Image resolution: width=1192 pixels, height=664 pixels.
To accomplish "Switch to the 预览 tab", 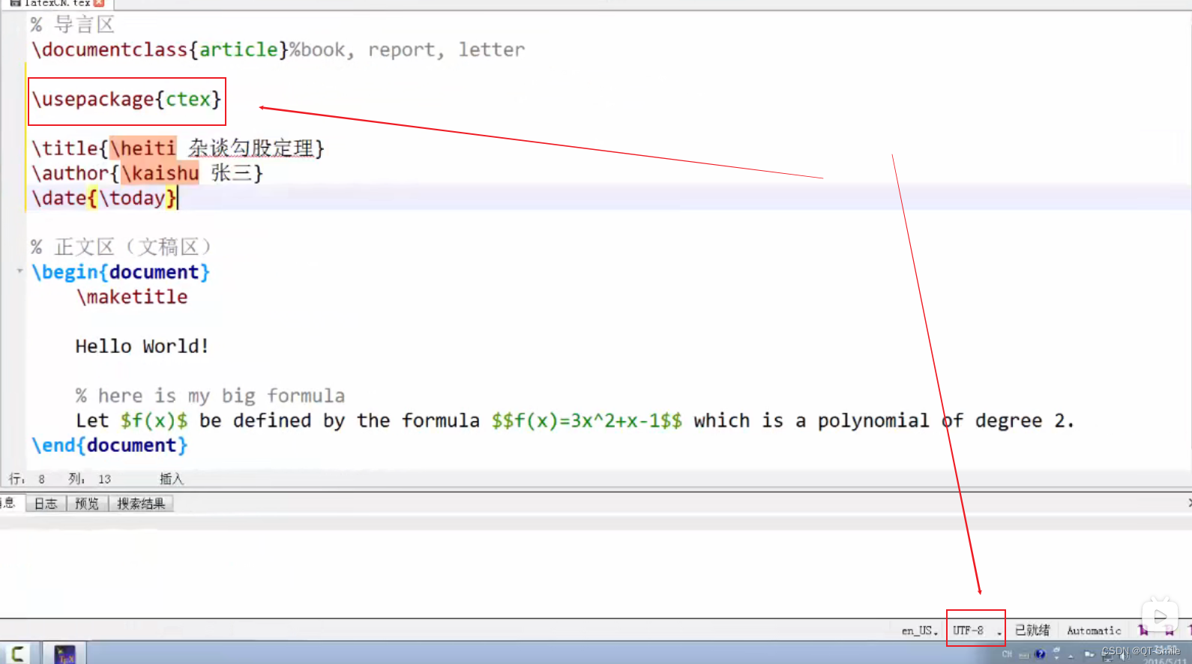I will click(87, 504).
